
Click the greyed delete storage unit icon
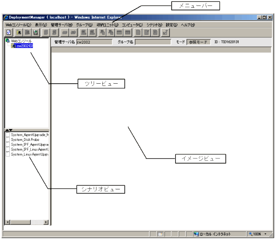(73, 32)
